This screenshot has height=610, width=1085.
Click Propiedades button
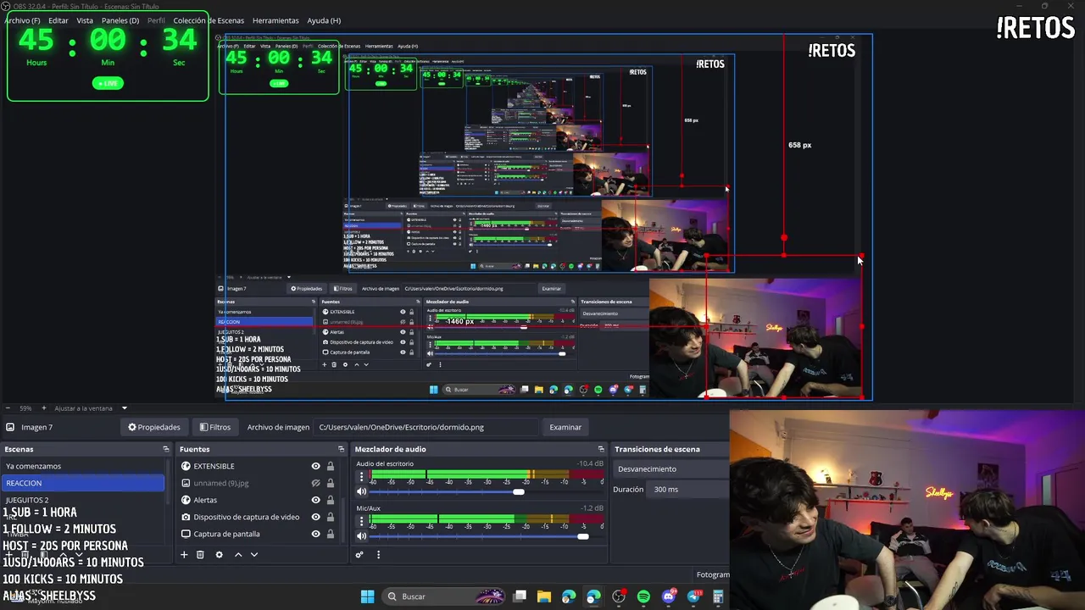click(x=154, y=427)
